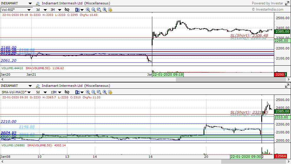Screen dimensions: 291x164
Task: Open the 15M interval dropdown
Action: point(59,92)
